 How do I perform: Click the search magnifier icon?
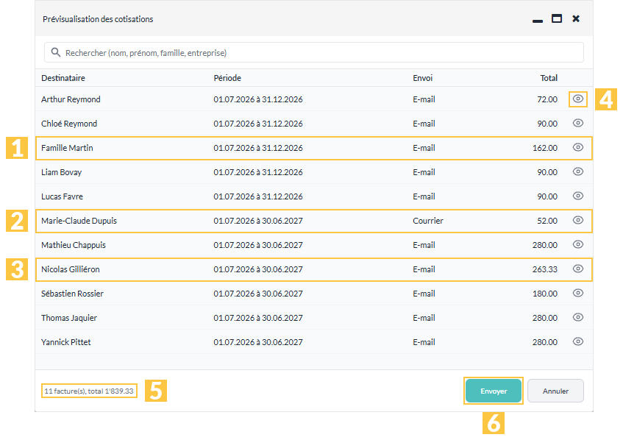tap(56, 52)
